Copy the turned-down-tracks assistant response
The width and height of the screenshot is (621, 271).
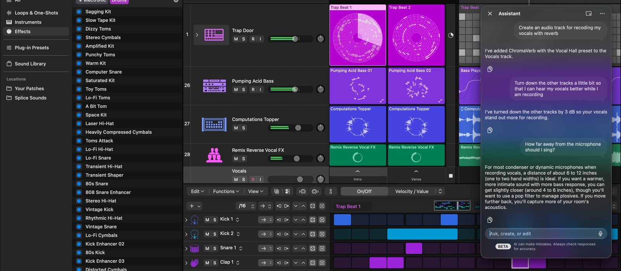490,130
